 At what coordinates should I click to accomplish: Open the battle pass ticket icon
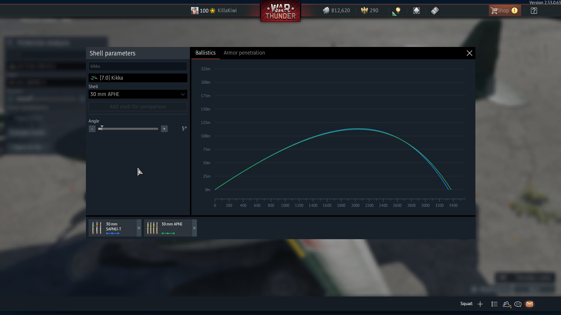435,10
